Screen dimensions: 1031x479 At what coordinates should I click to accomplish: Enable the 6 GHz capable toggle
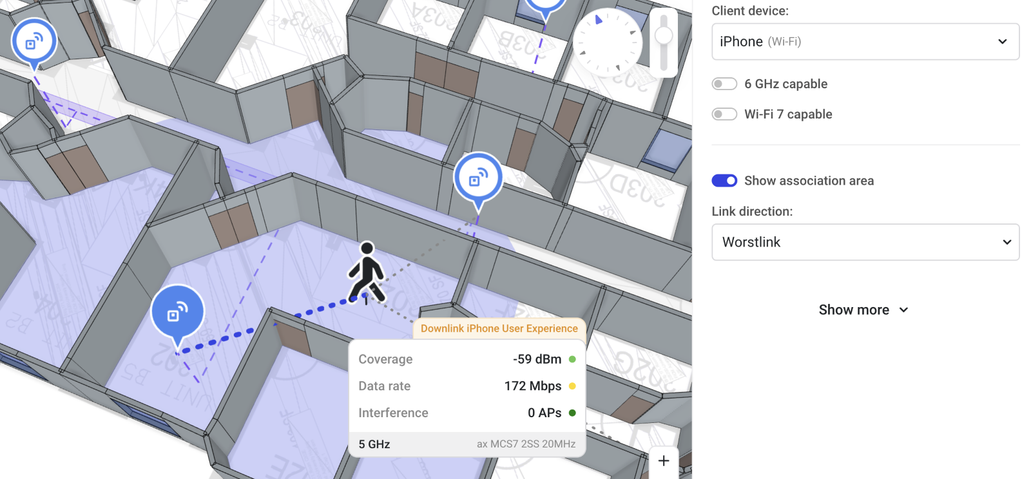[724, 84]
